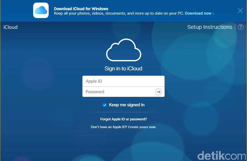Click the Sign in to iCloud heading
247x161 pixels.
[123, 68]
